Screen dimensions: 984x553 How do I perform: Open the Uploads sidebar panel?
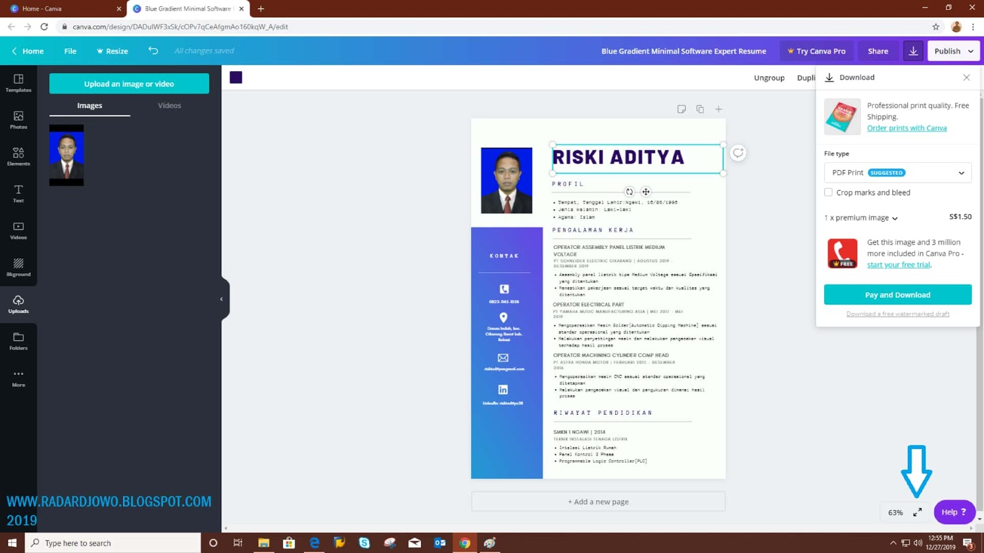[18, 304]
